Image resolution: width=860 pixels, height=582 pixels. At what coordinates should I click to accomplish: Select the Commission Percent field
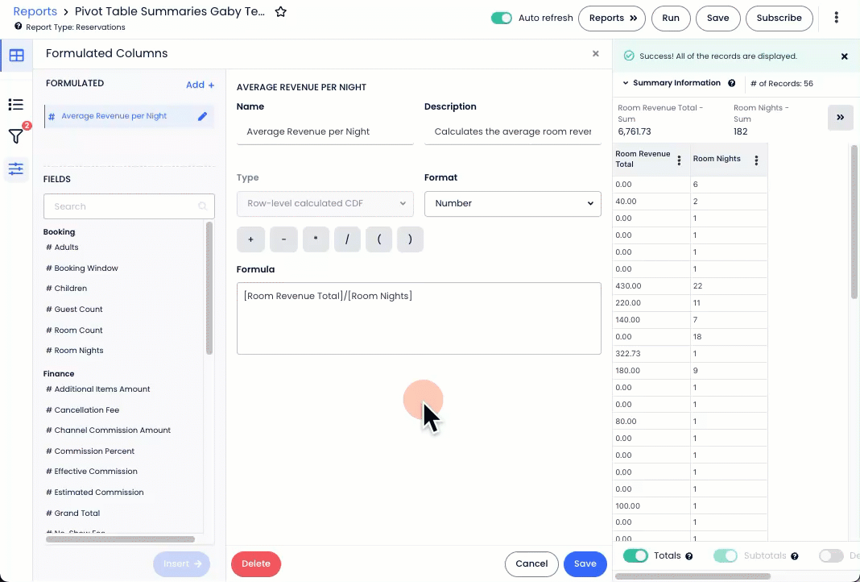[90, 451]
